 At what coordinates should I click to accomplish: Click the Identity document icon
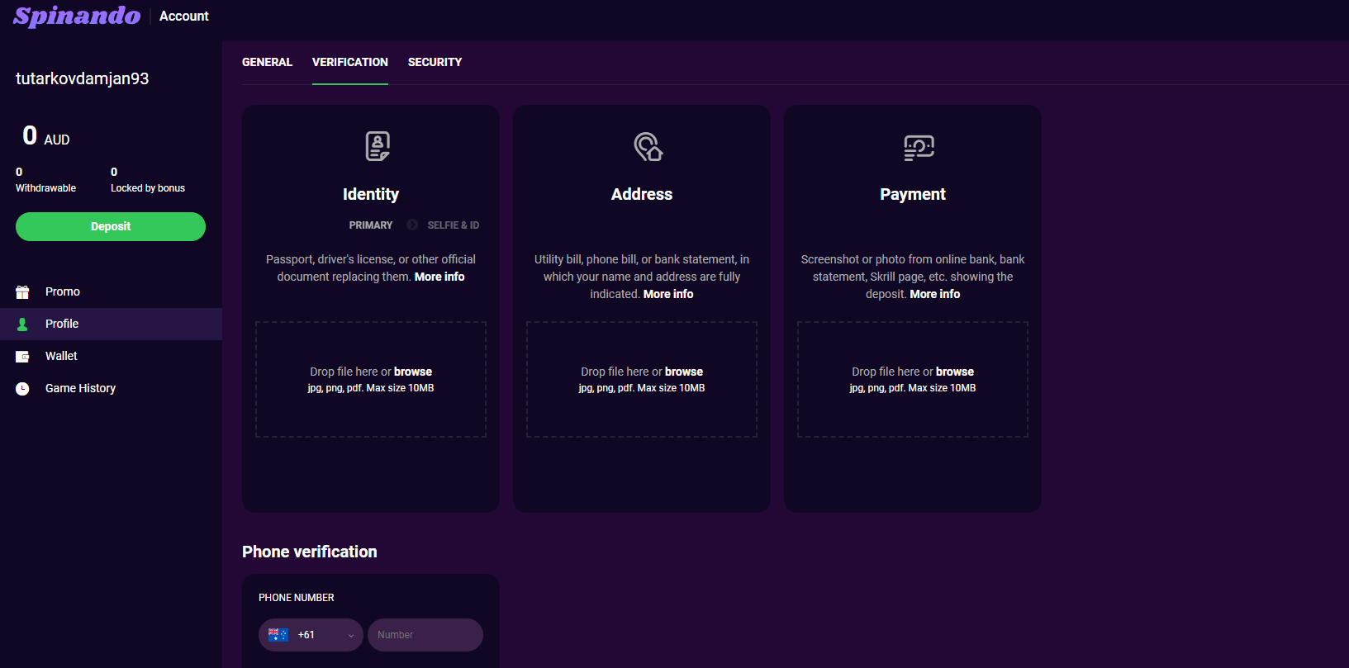pyautogui.click(x=378, y=146)
